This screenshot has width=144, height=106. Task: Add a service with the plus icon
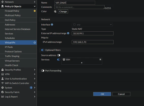click(x=82, y=63)
